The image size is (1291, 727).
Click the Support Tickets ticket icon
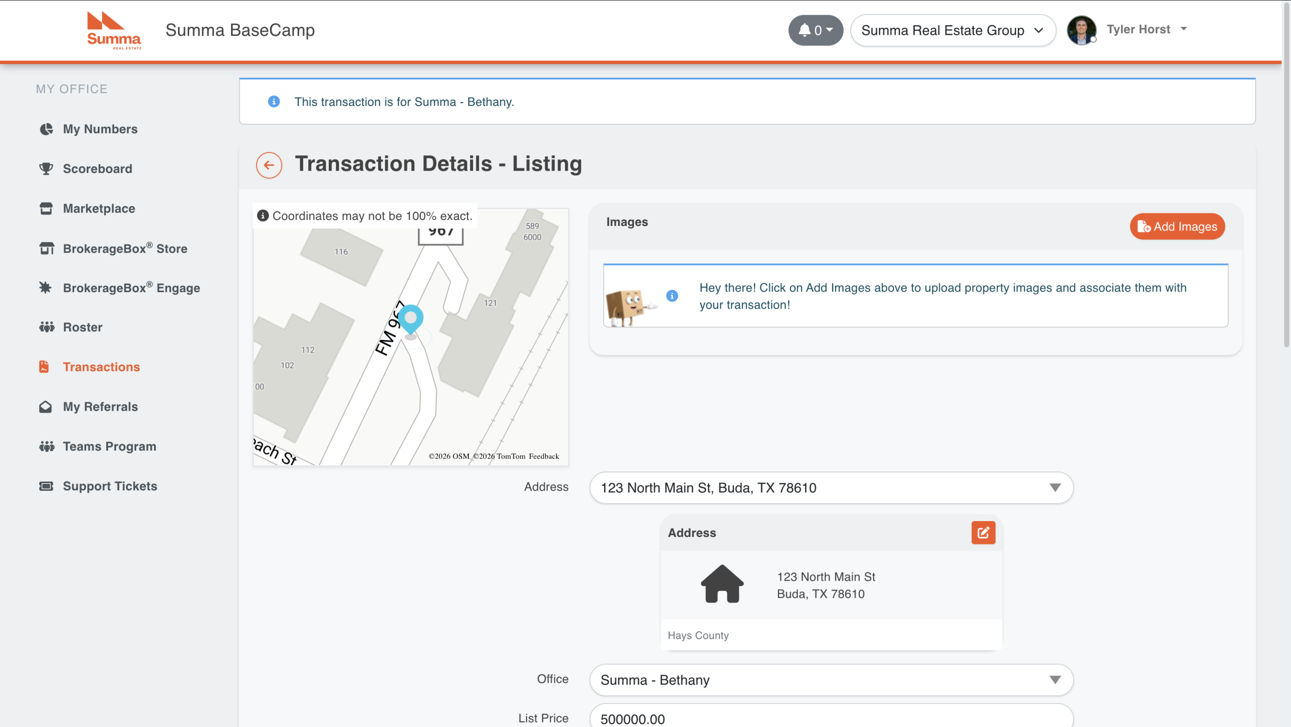tap(46, 486)
